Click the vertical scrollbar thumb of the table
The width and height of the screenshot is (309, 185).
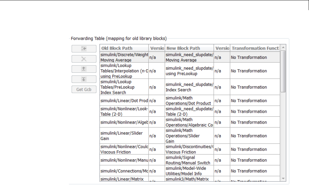click(x=283, y=71)
